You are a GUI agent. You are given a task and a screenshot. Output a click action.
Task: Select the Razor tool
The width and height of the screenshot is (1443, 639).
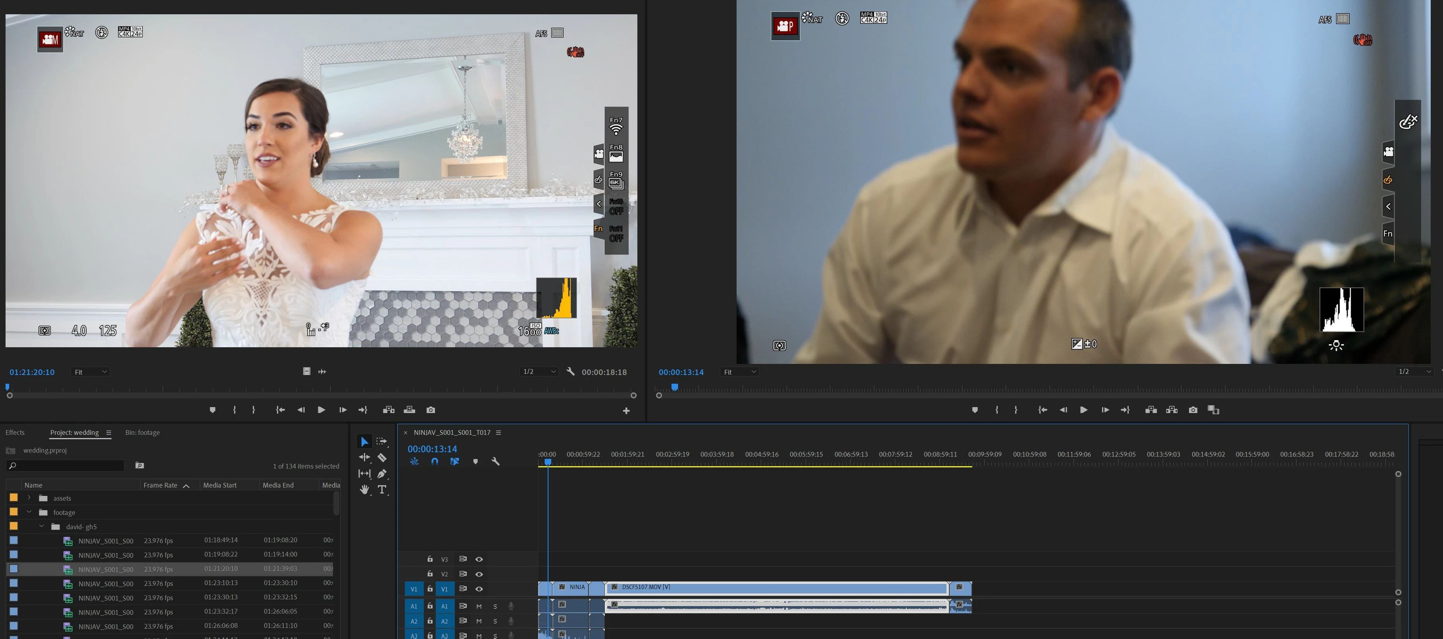[x=382, y=458]
